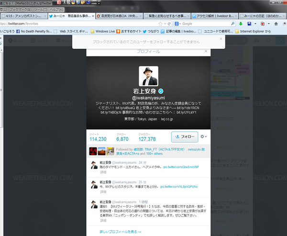Open the TINA_FT follower link
287x236 pixels.
pyautogui.click(x=165, y=149)
